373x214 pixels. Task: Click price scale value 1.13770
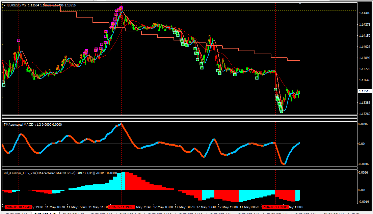[365, 69]
